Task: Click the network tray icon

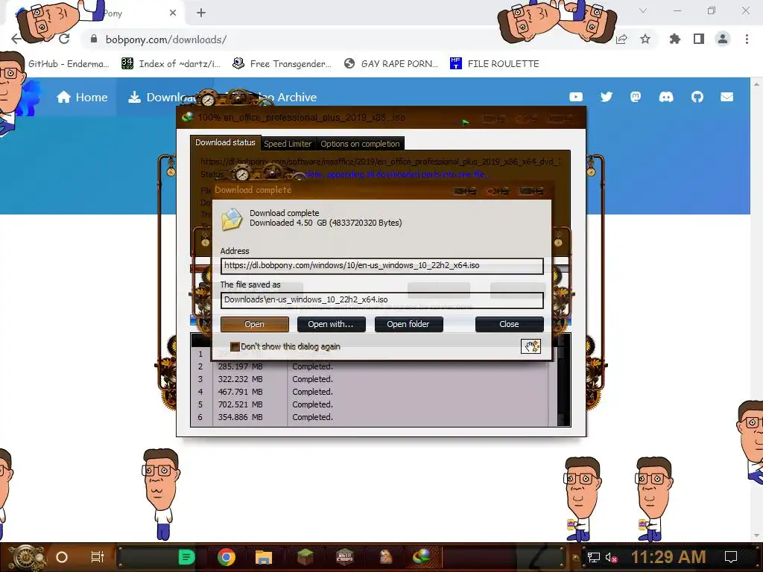Action: tap(593, 557)
